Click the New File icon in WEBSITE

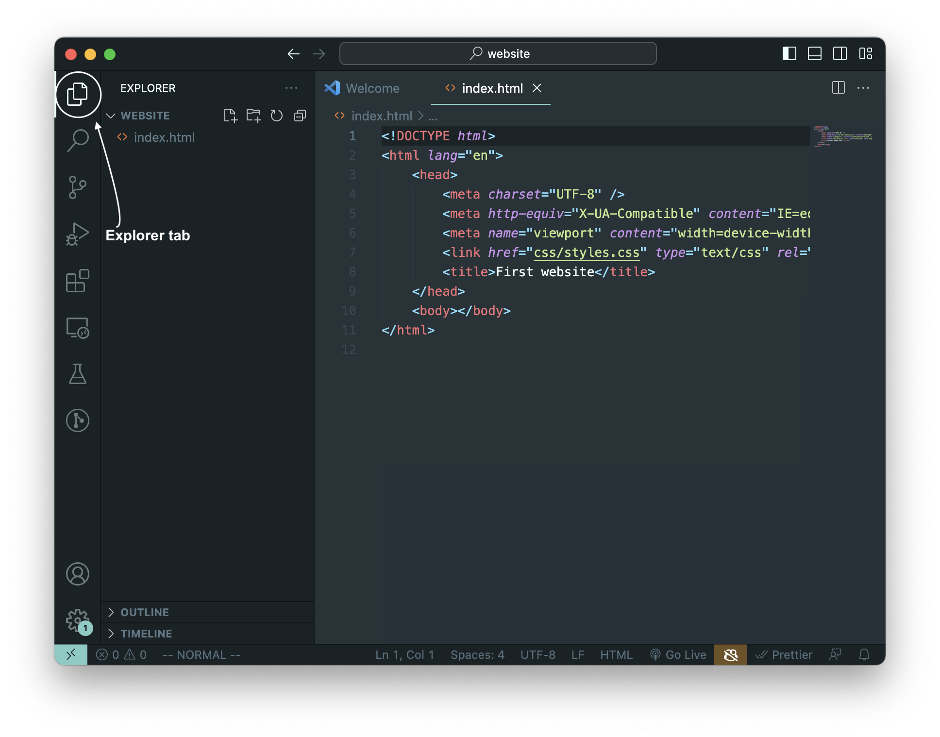tap(230, 116)
